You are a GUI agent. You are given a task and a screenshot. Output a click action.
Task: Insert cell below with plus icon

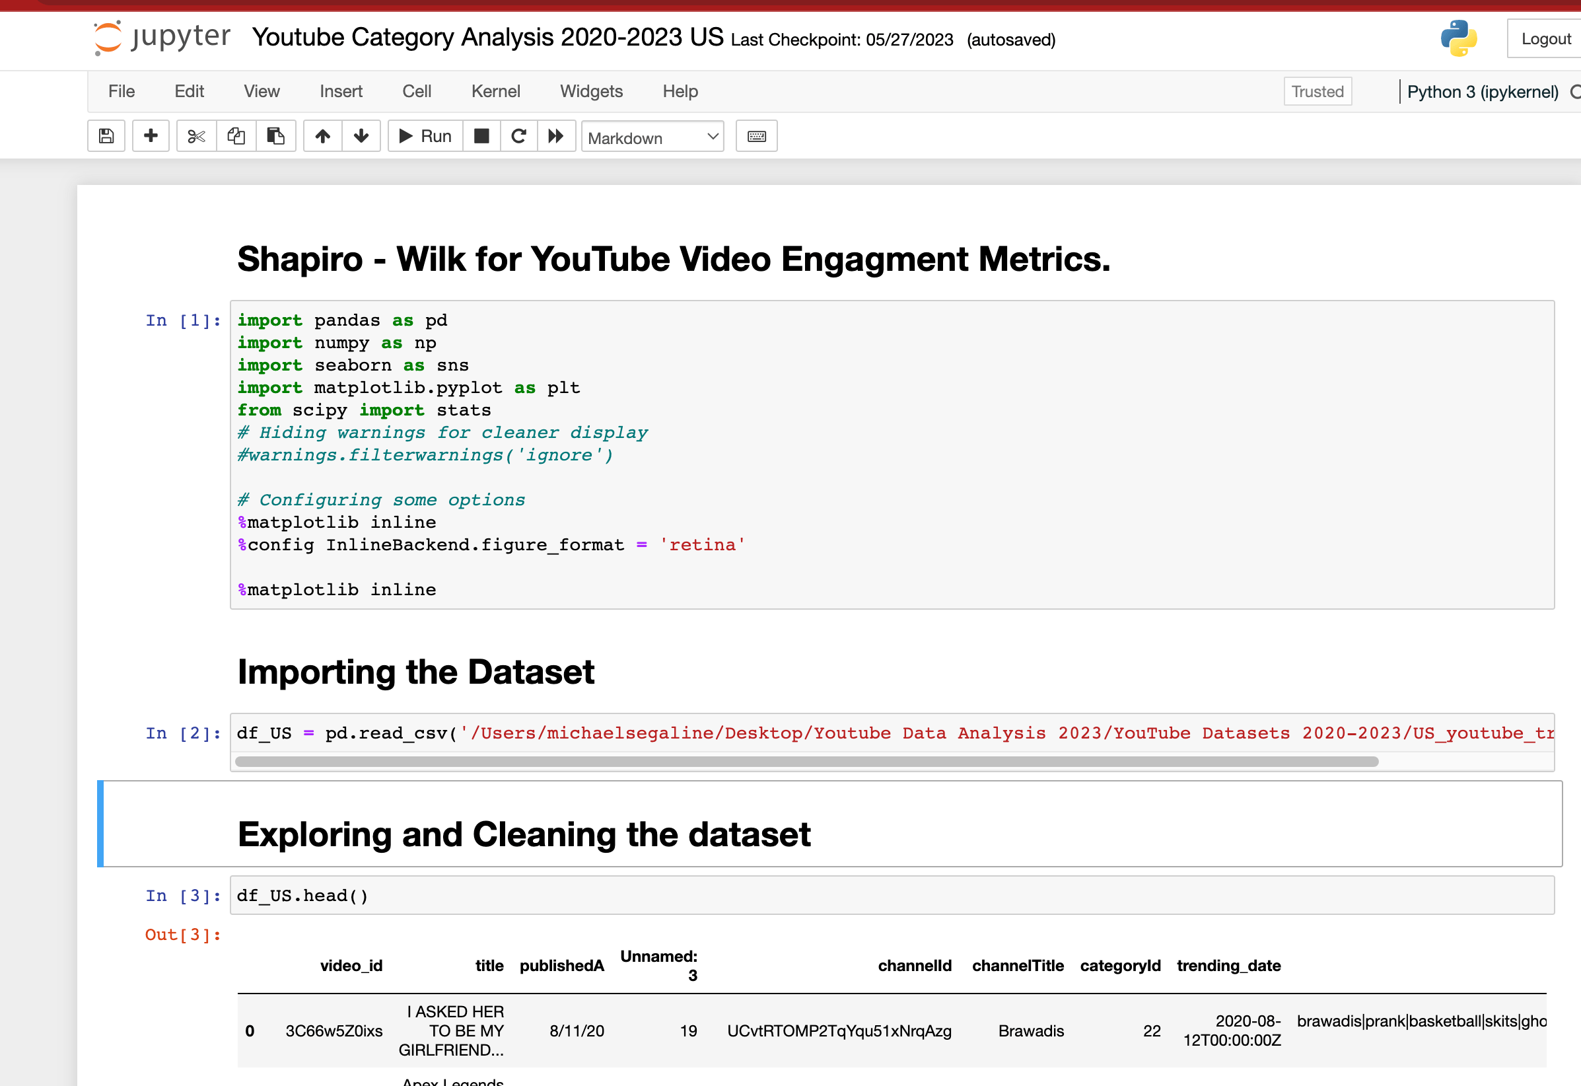tap(151, 136)
